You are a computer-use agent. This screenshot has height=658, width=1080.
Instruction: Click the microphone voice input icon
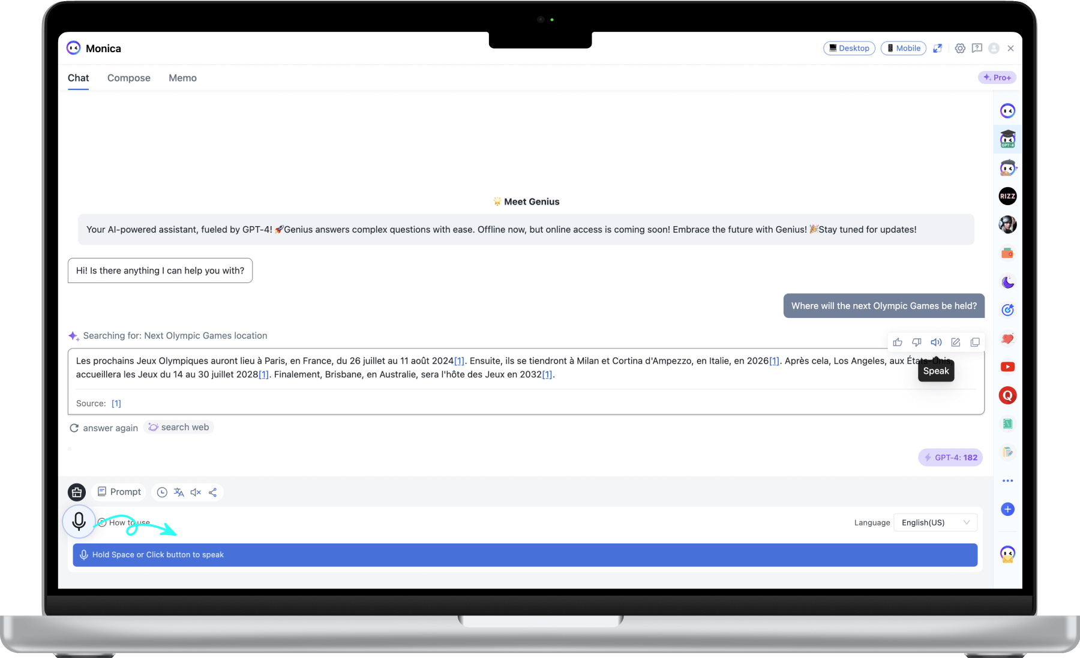79,521
